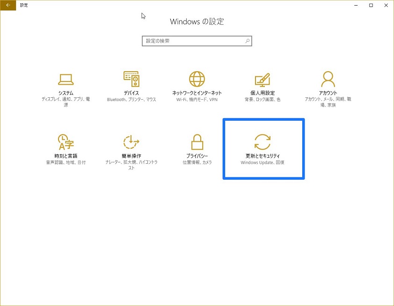Click the magnifier icon in search box
394x306 pixels.
[x=248, y=41]
